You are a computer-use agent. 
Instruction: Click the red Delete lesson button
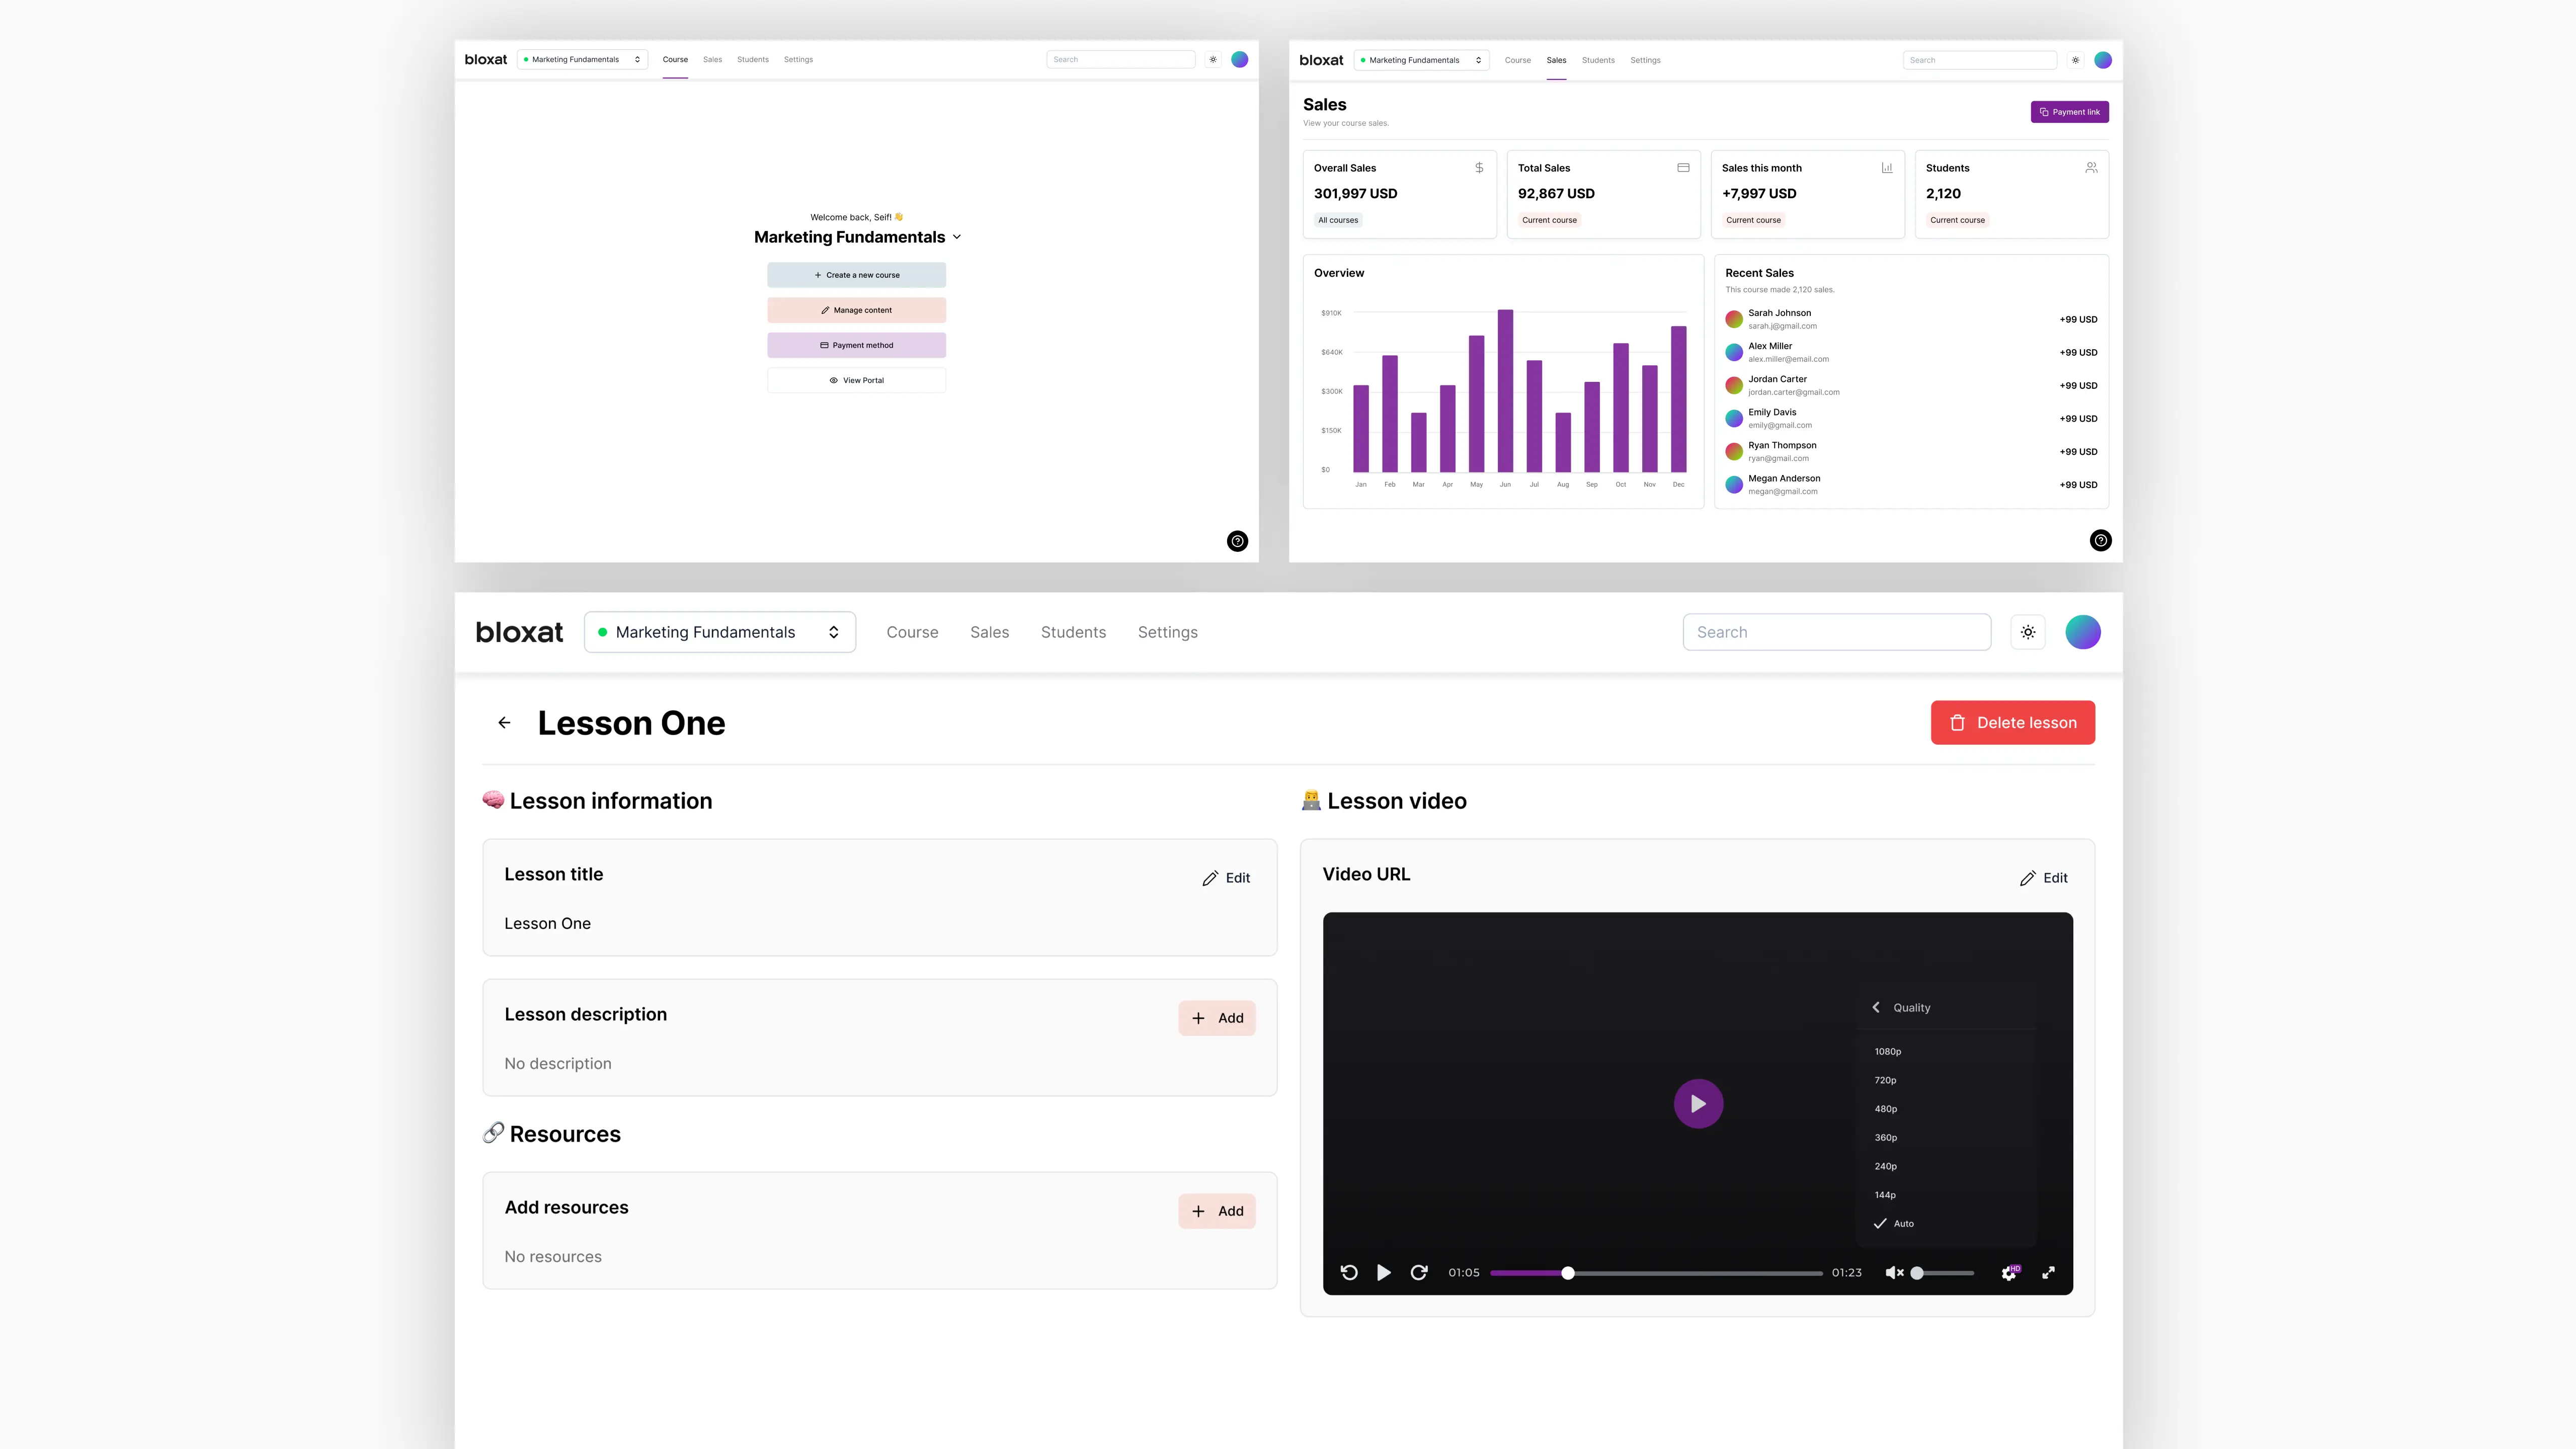(2012, 722)
